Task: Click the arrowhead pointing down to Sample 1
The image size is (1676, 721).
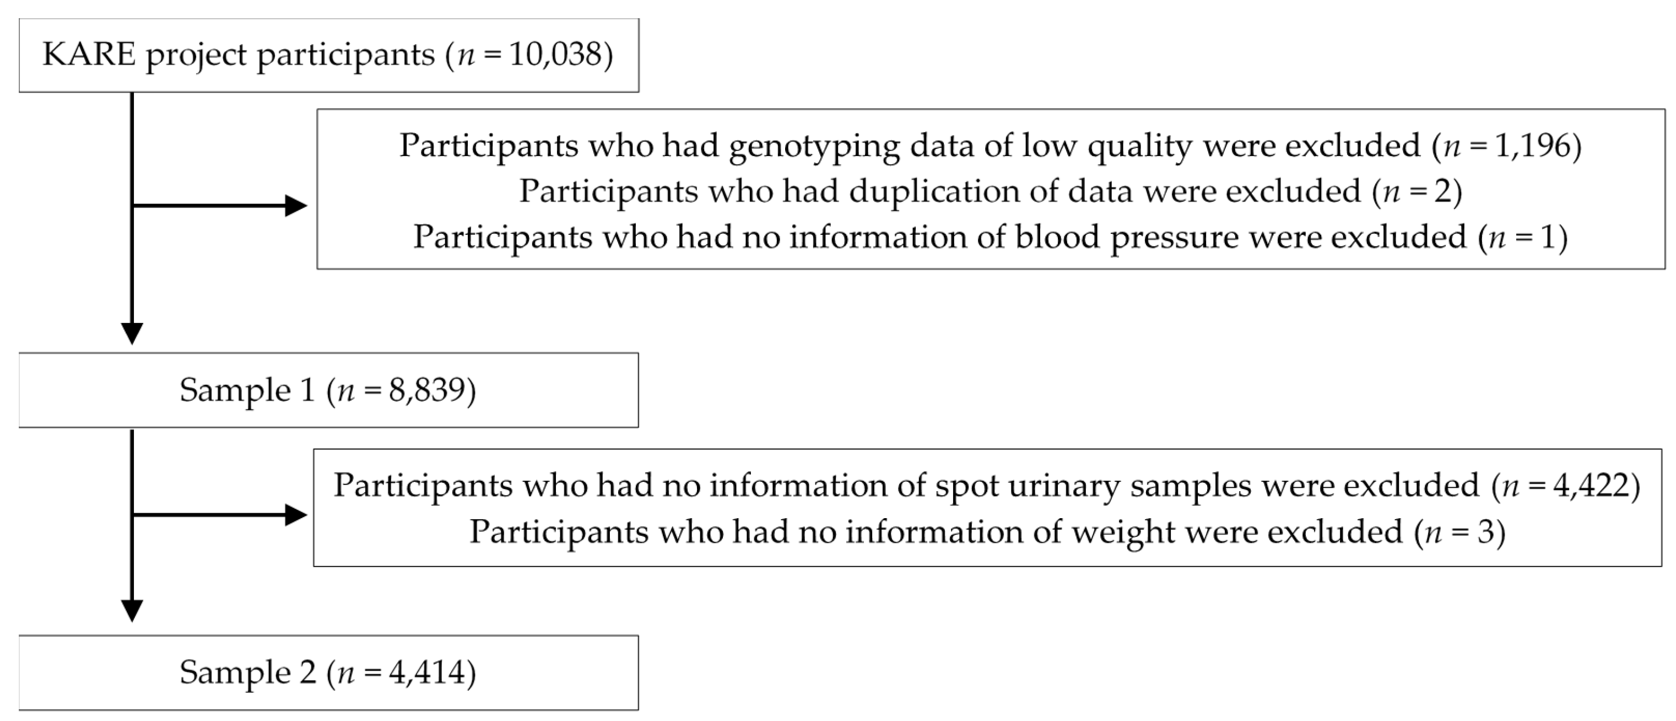Action: click(x=132, y=333)
